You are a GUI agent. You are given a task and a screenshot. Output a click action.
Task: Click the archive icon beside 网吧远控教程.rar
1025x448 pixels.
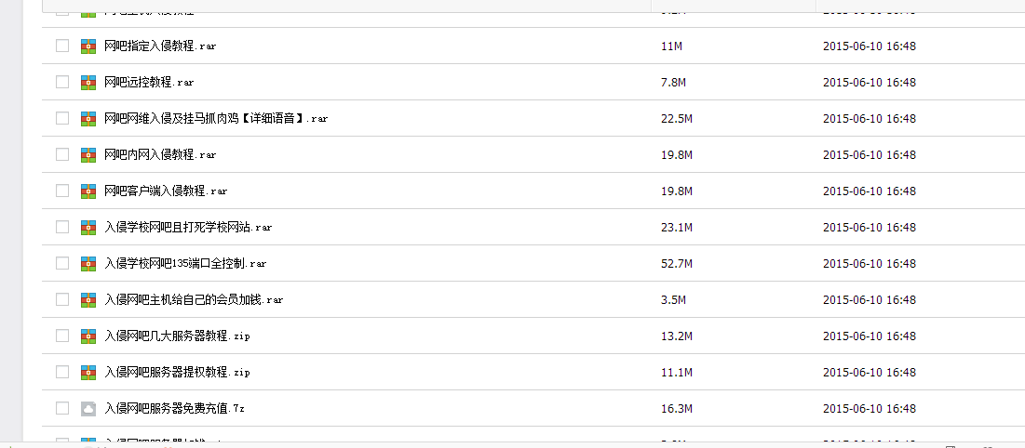pyautogui.click(x=88, y=83)
